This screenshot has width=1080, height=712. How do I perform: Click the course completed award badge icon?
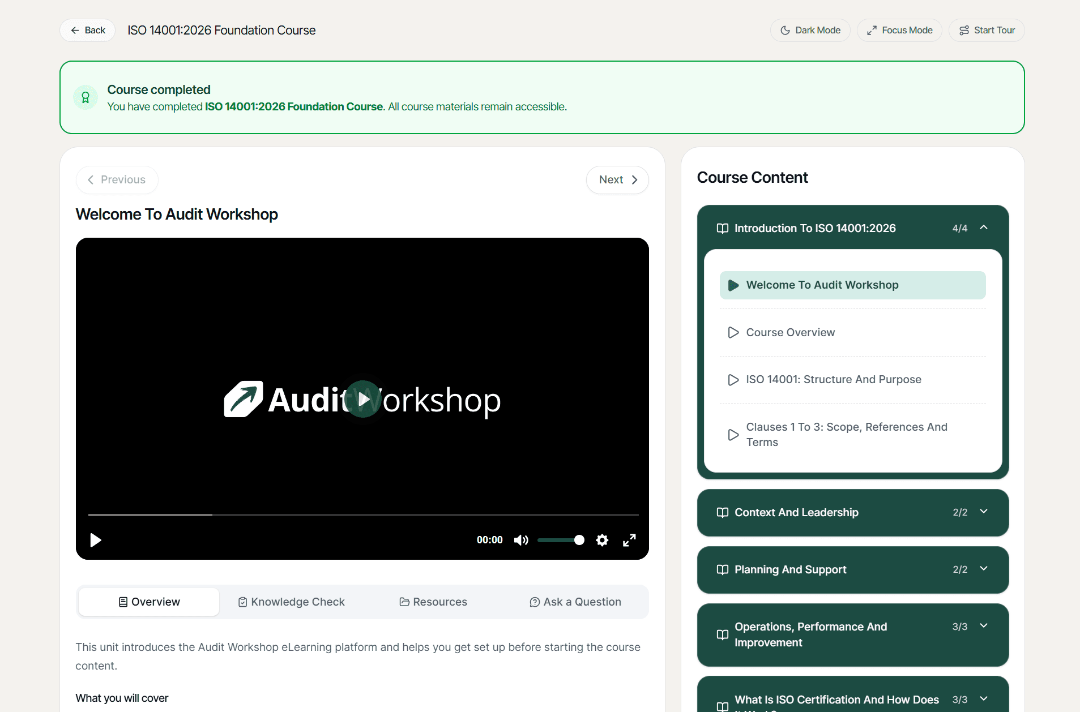click(86, 97)
